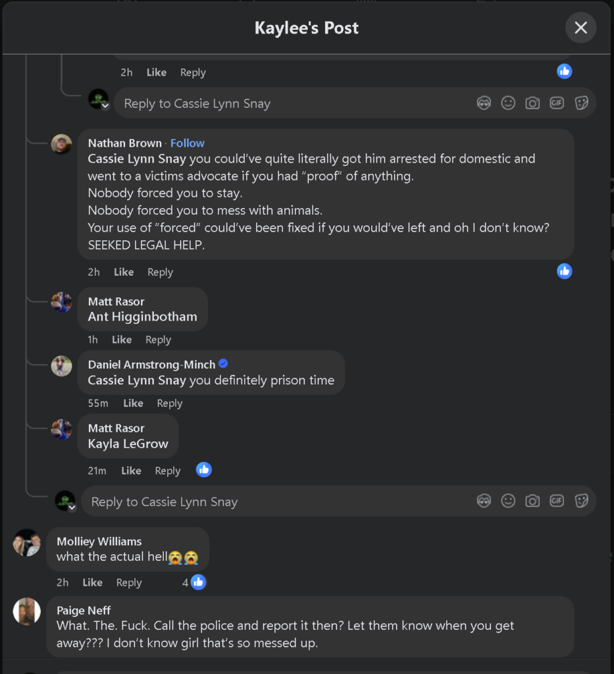This screenshot has width=614, height=674.
Task: Click emoji icon in reply box below Kayla LeGrow comment
Action: pyautogui.click(x=508, y=501)
